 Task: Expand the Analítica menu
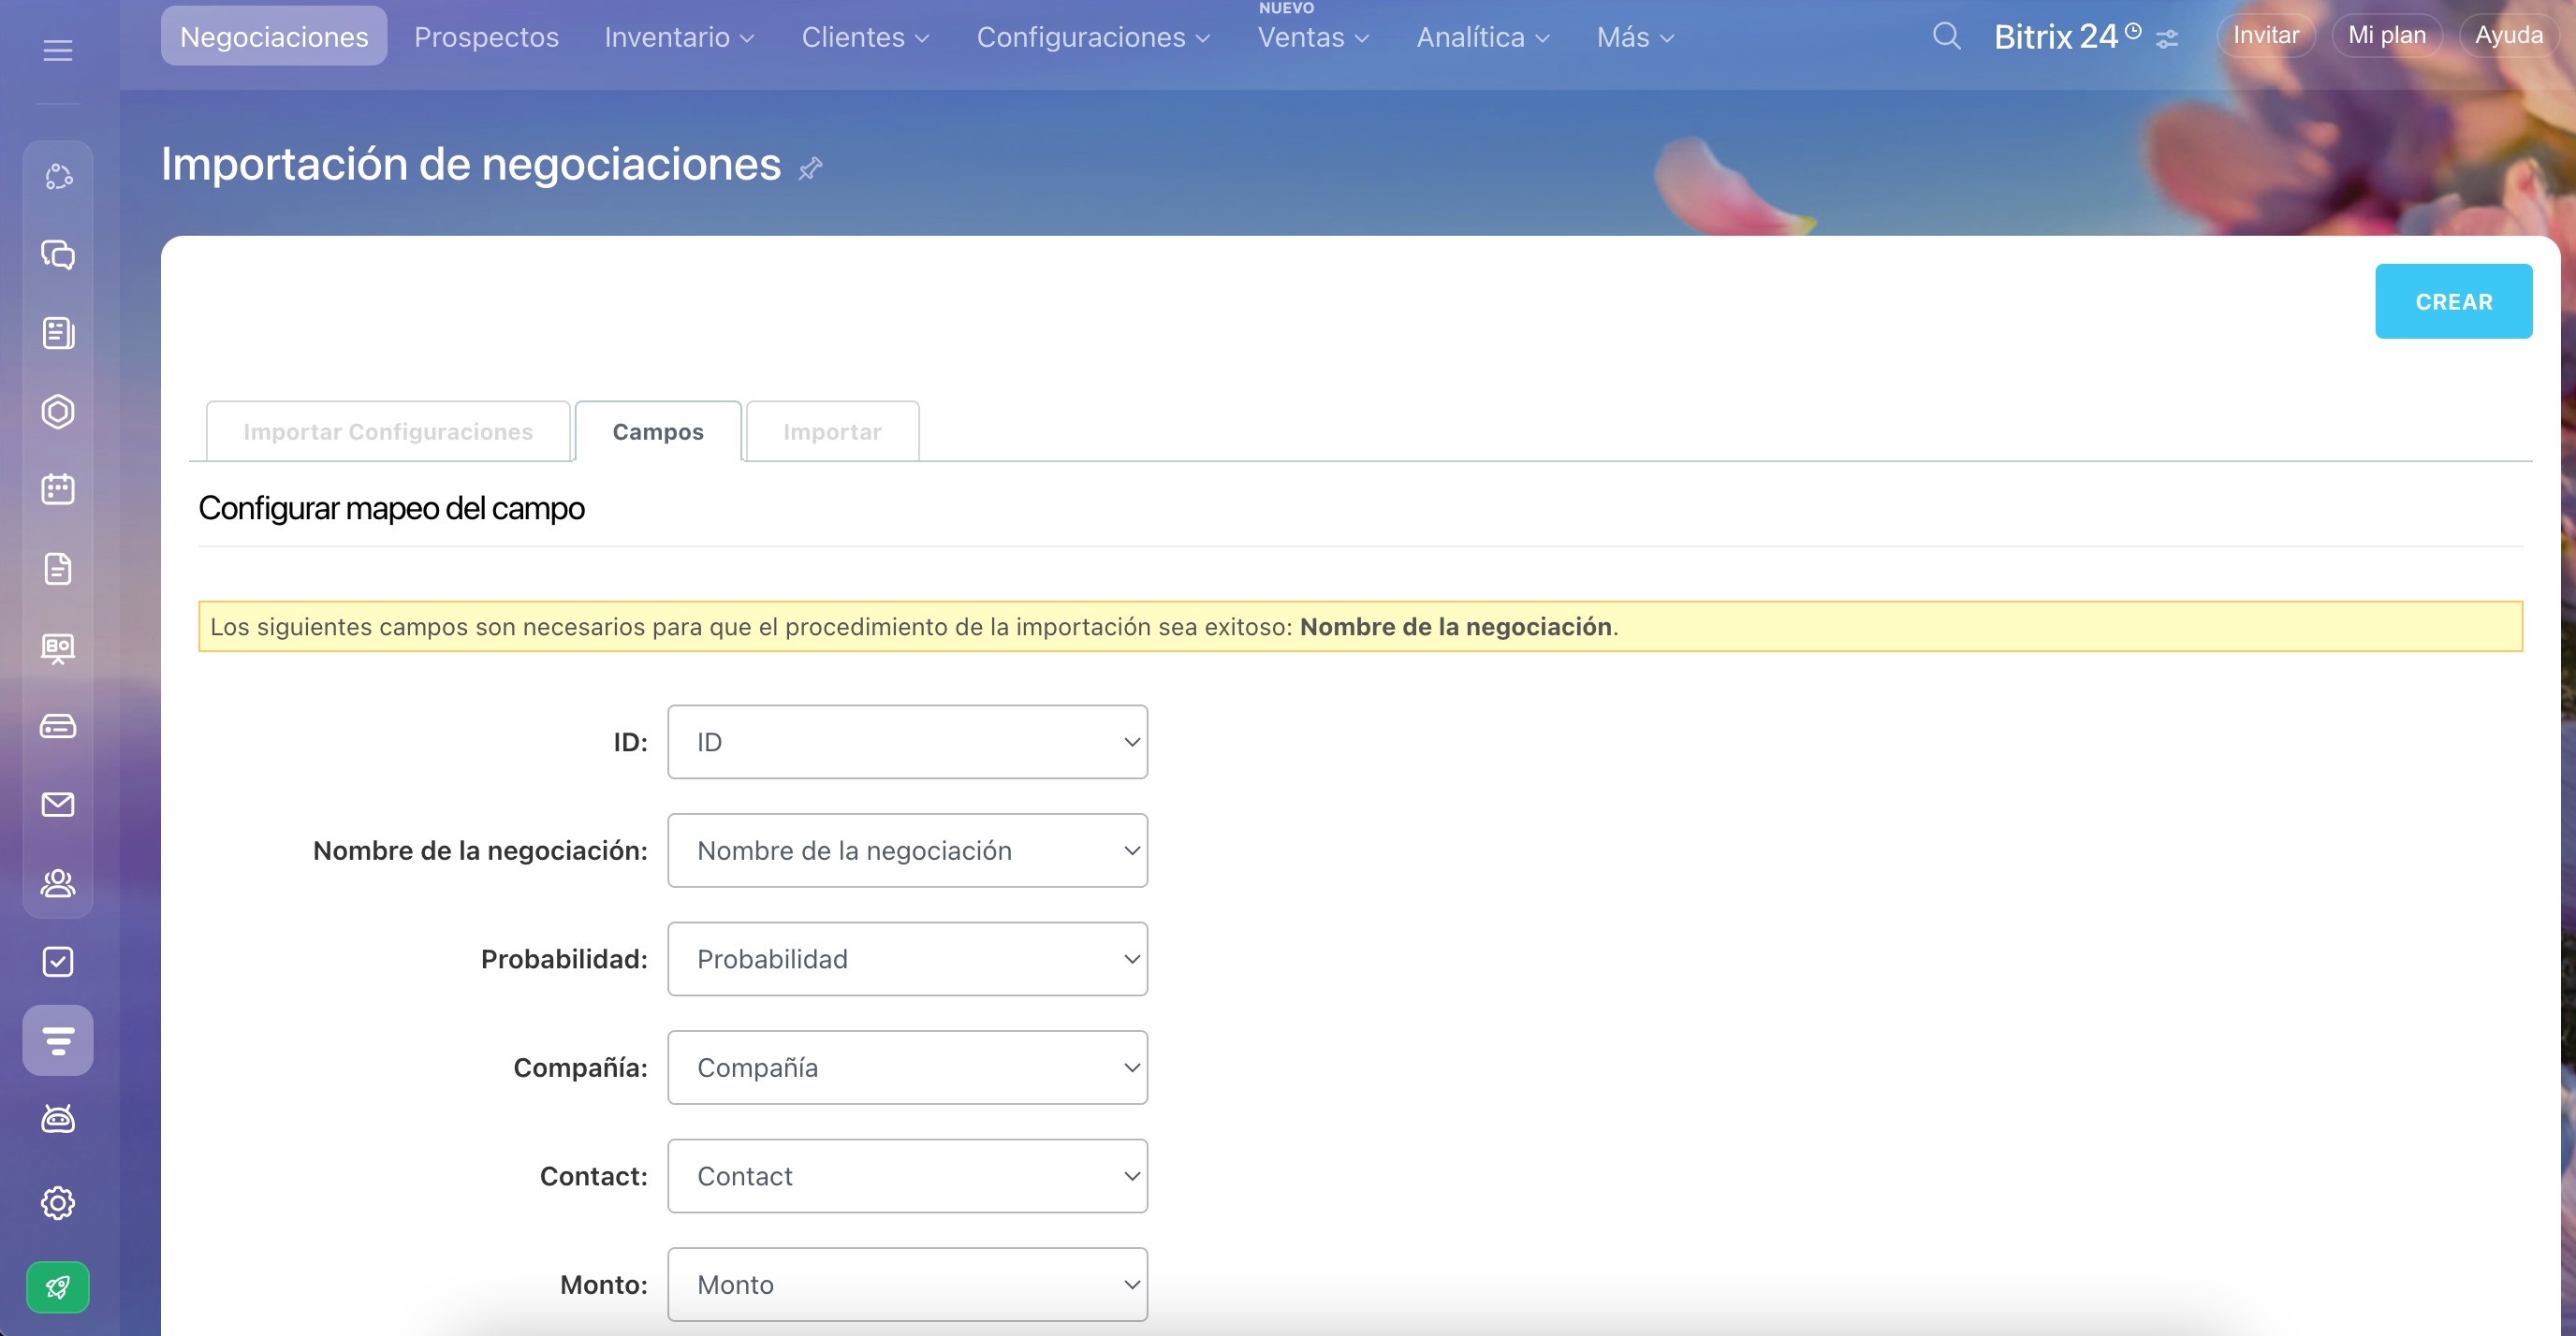coord(1483,37)
